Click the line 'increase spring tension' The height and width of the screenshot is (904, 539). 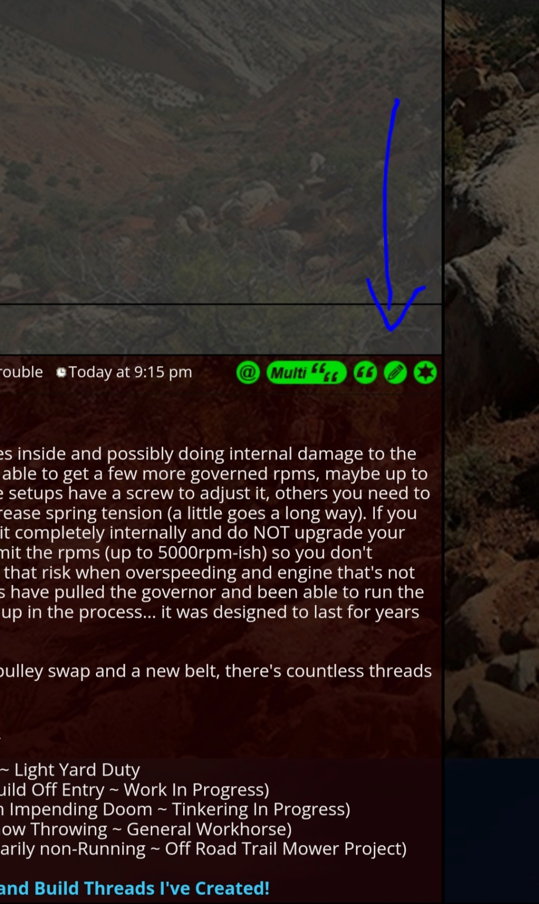tap(208, 513)
